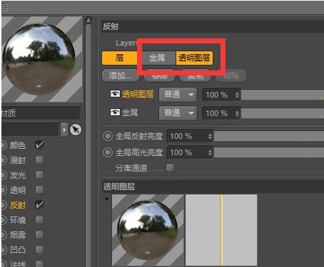Click the 全局反射亮度 value stepper arrows
324x267 pixels.
point(210,136)
